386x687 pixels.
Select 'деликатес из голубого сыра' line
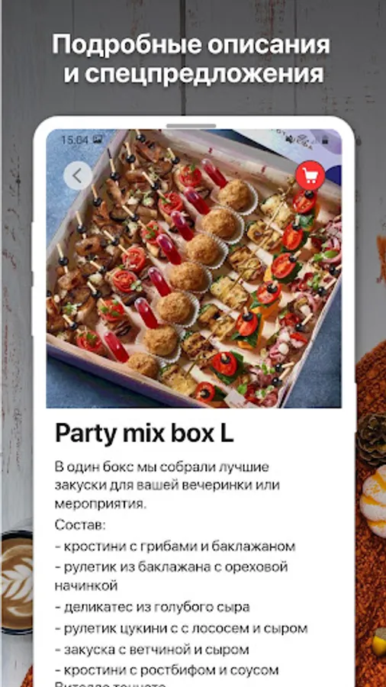pos(153,607)
